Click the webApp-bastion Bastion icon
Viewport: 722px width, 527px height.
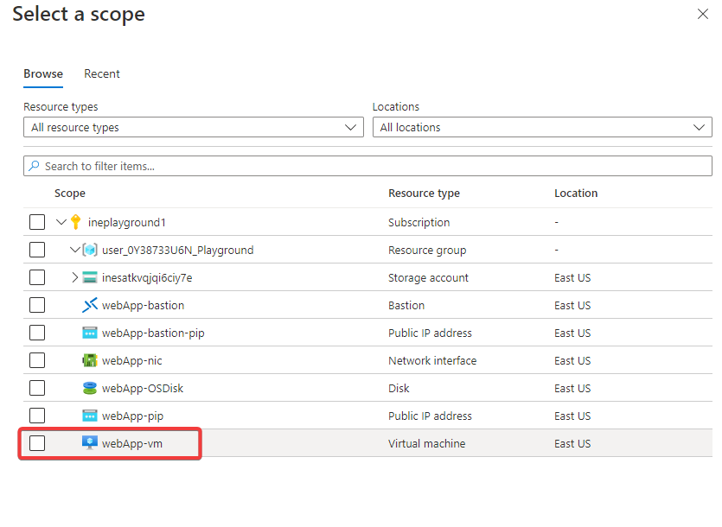(x=90, y=305)
